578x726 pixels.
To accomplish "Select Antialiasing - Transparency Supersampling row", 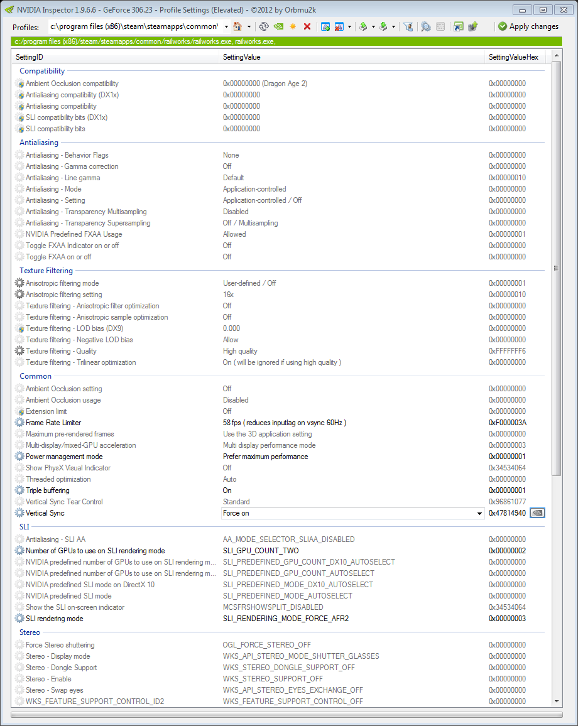I will 280,223.
